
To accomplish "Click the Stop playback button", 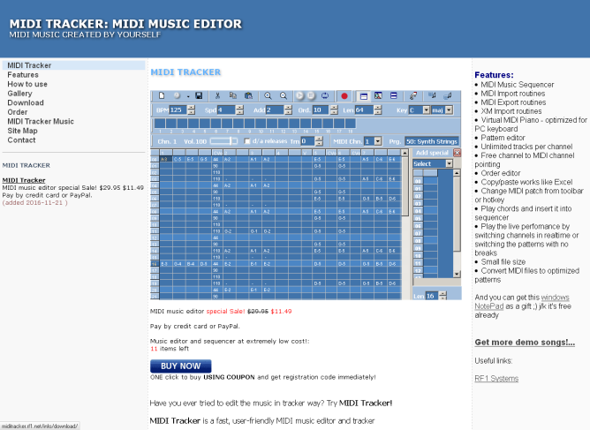I will 311,96.
